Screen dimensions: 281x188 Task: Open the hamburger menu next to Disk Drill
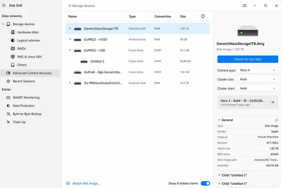pyautogui.click(x=4, y=6)
